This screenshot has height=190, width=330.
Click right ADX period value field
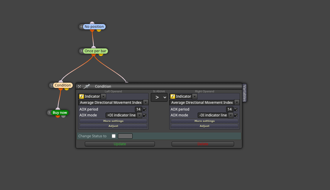[x=230, y=109]
